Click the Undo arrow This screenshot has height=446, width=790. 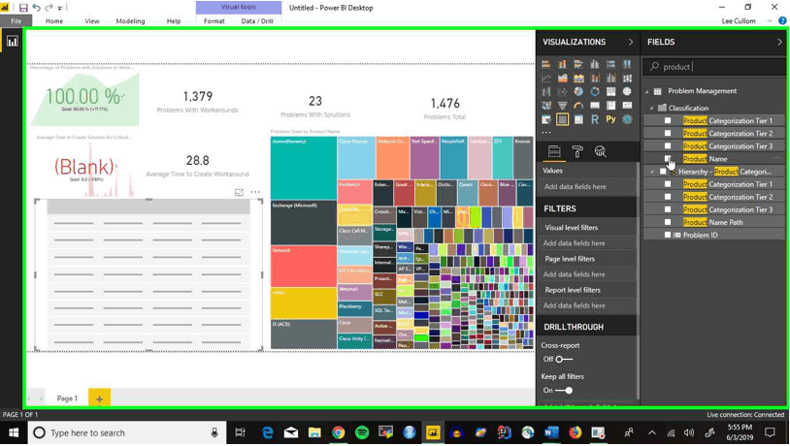point(36,8)
